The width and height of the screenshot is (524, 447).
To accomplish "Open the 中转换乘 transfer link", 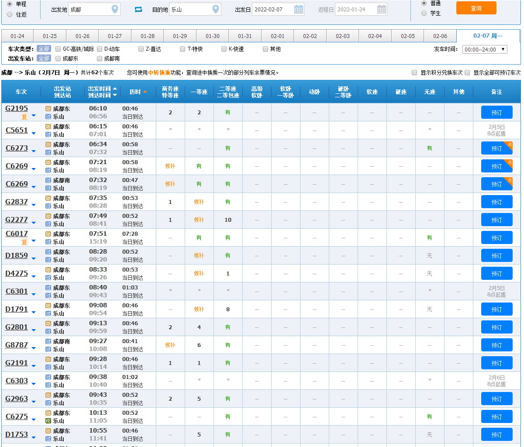I will [x=159, y=72].
